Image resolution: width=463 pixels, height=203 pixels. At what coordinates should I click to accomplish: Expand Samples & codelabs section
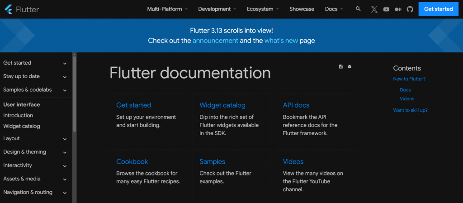pyautogui.click(x=35, y=90)
